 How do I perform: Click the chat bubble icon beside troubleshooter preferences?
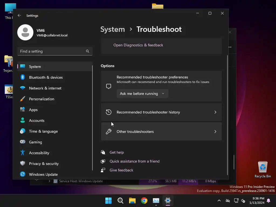(x=109, y=86)
